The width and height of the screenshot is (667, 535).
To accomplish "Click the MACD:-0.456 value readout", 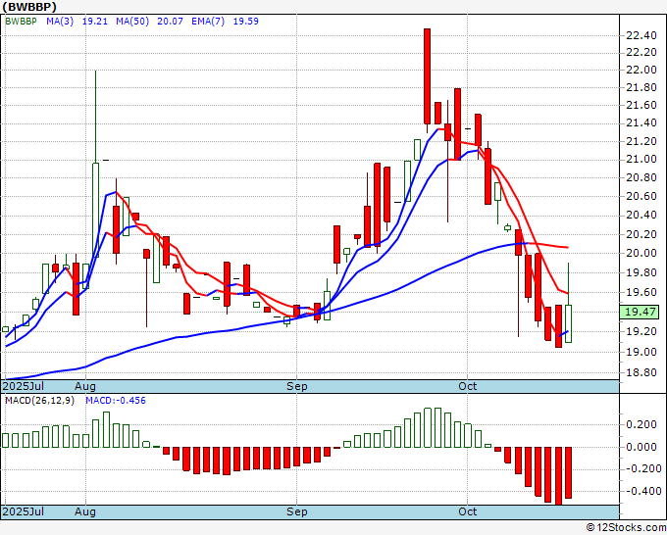I will tap(116, 401).
